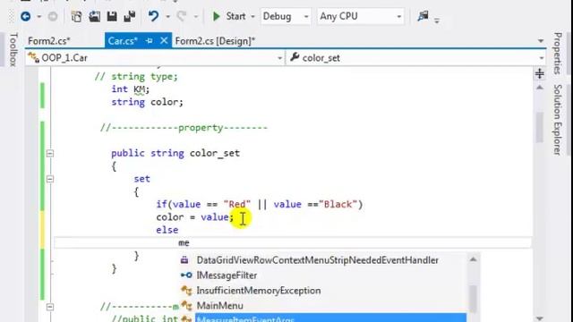Click the editor split window handle
The image size is (573, 322).
click(540, 74)
